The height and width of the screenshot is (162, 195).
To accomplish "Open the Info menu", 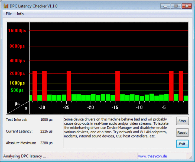I will point(20,14).
